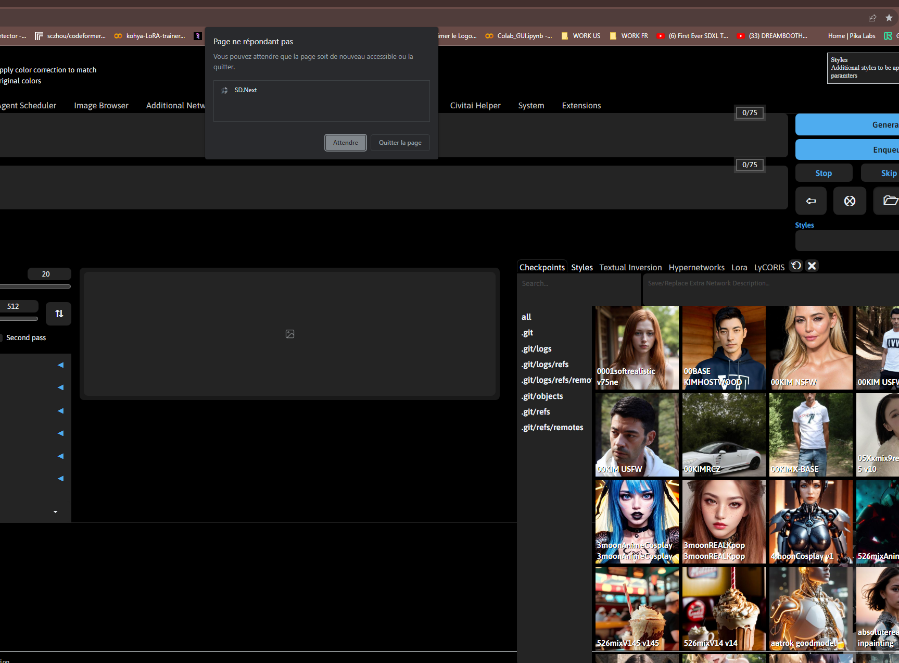The image size is (899, 663).
Task: Enable the Second pass checkbox
Action: pos(2,337)
